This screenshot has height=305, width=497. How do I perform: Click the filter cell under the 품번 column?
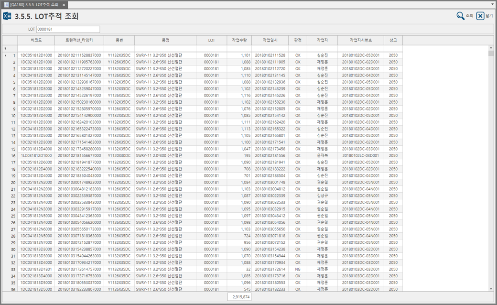click(x=119, y=48)
